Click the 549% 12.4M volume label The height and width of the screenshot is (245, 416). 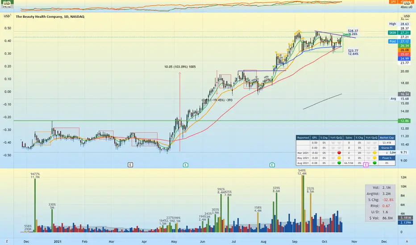(x=302, y=172)
